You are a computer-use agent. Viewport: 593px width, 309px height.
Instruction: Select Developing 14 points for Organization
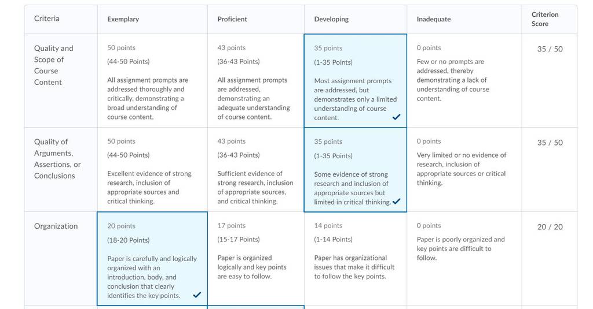pos(356,258)
